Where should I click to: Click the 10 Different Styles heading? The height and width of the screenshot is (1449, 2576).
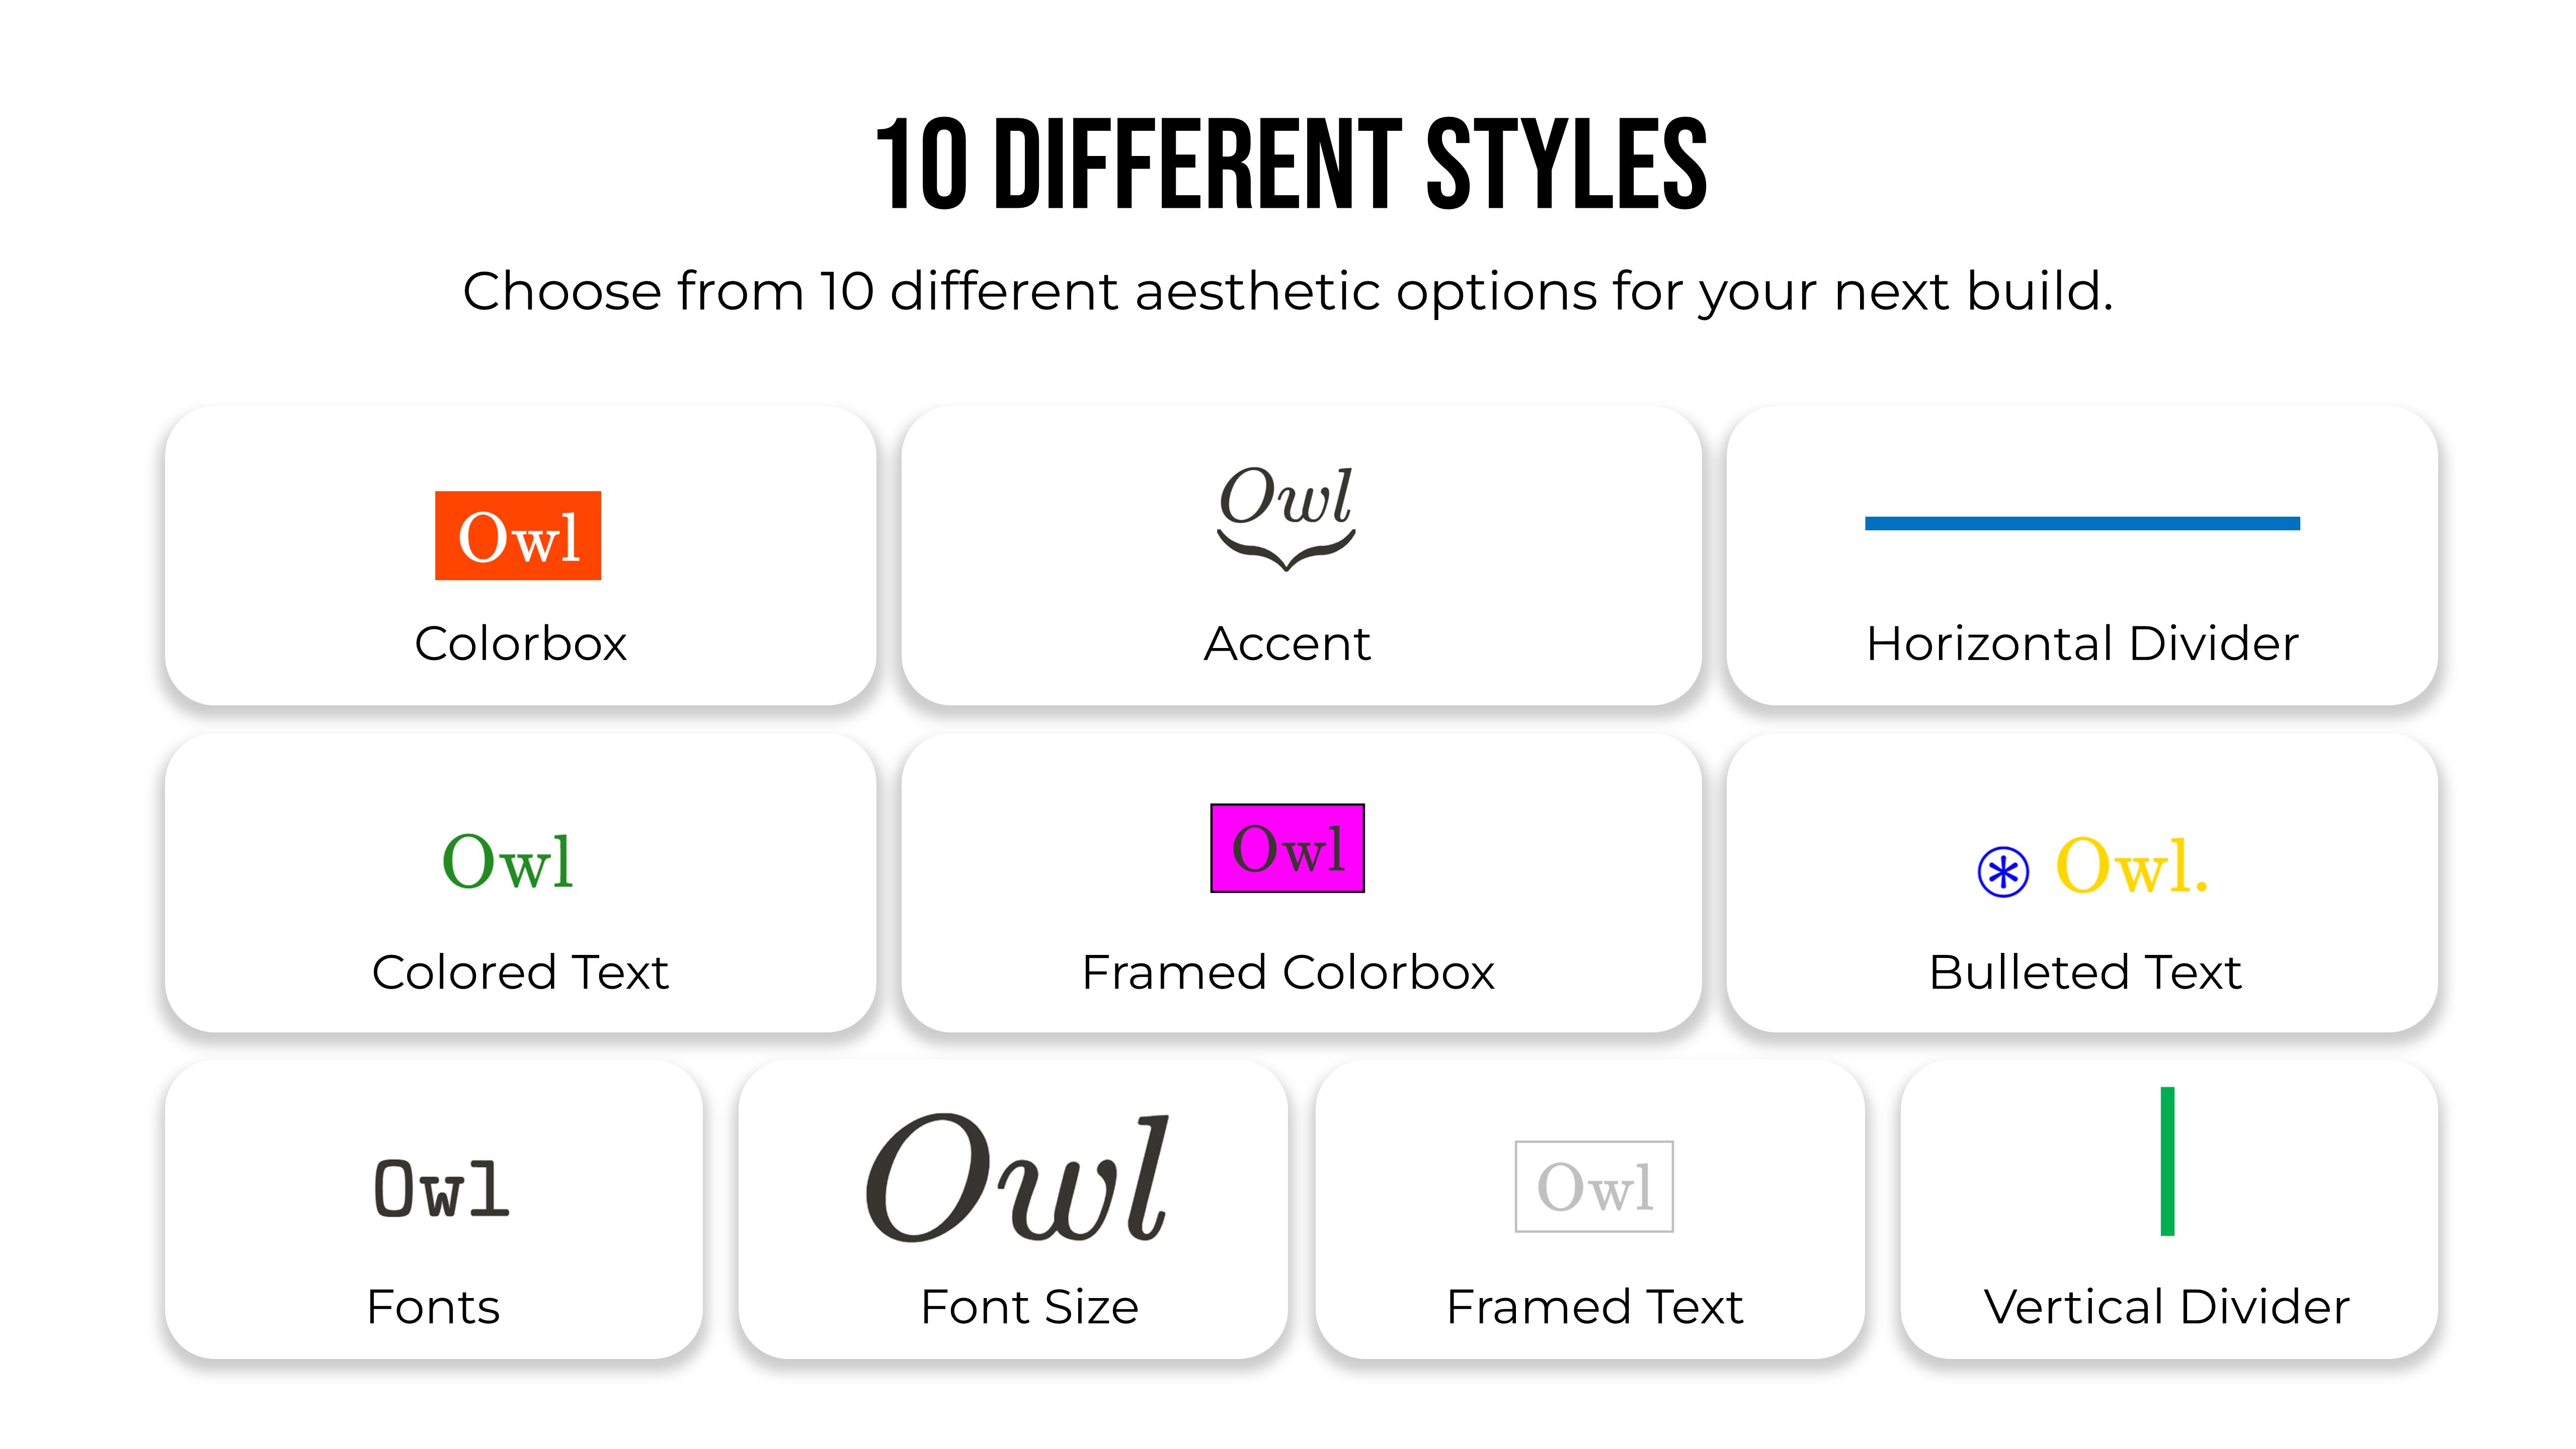tap(1291, 165)
